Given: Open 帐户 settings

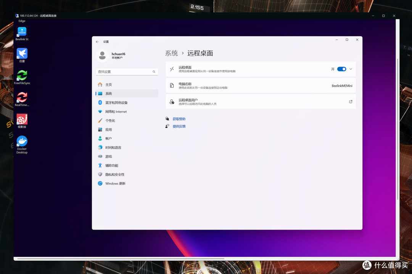Looking at the screenshot, I should pos(127,139).
